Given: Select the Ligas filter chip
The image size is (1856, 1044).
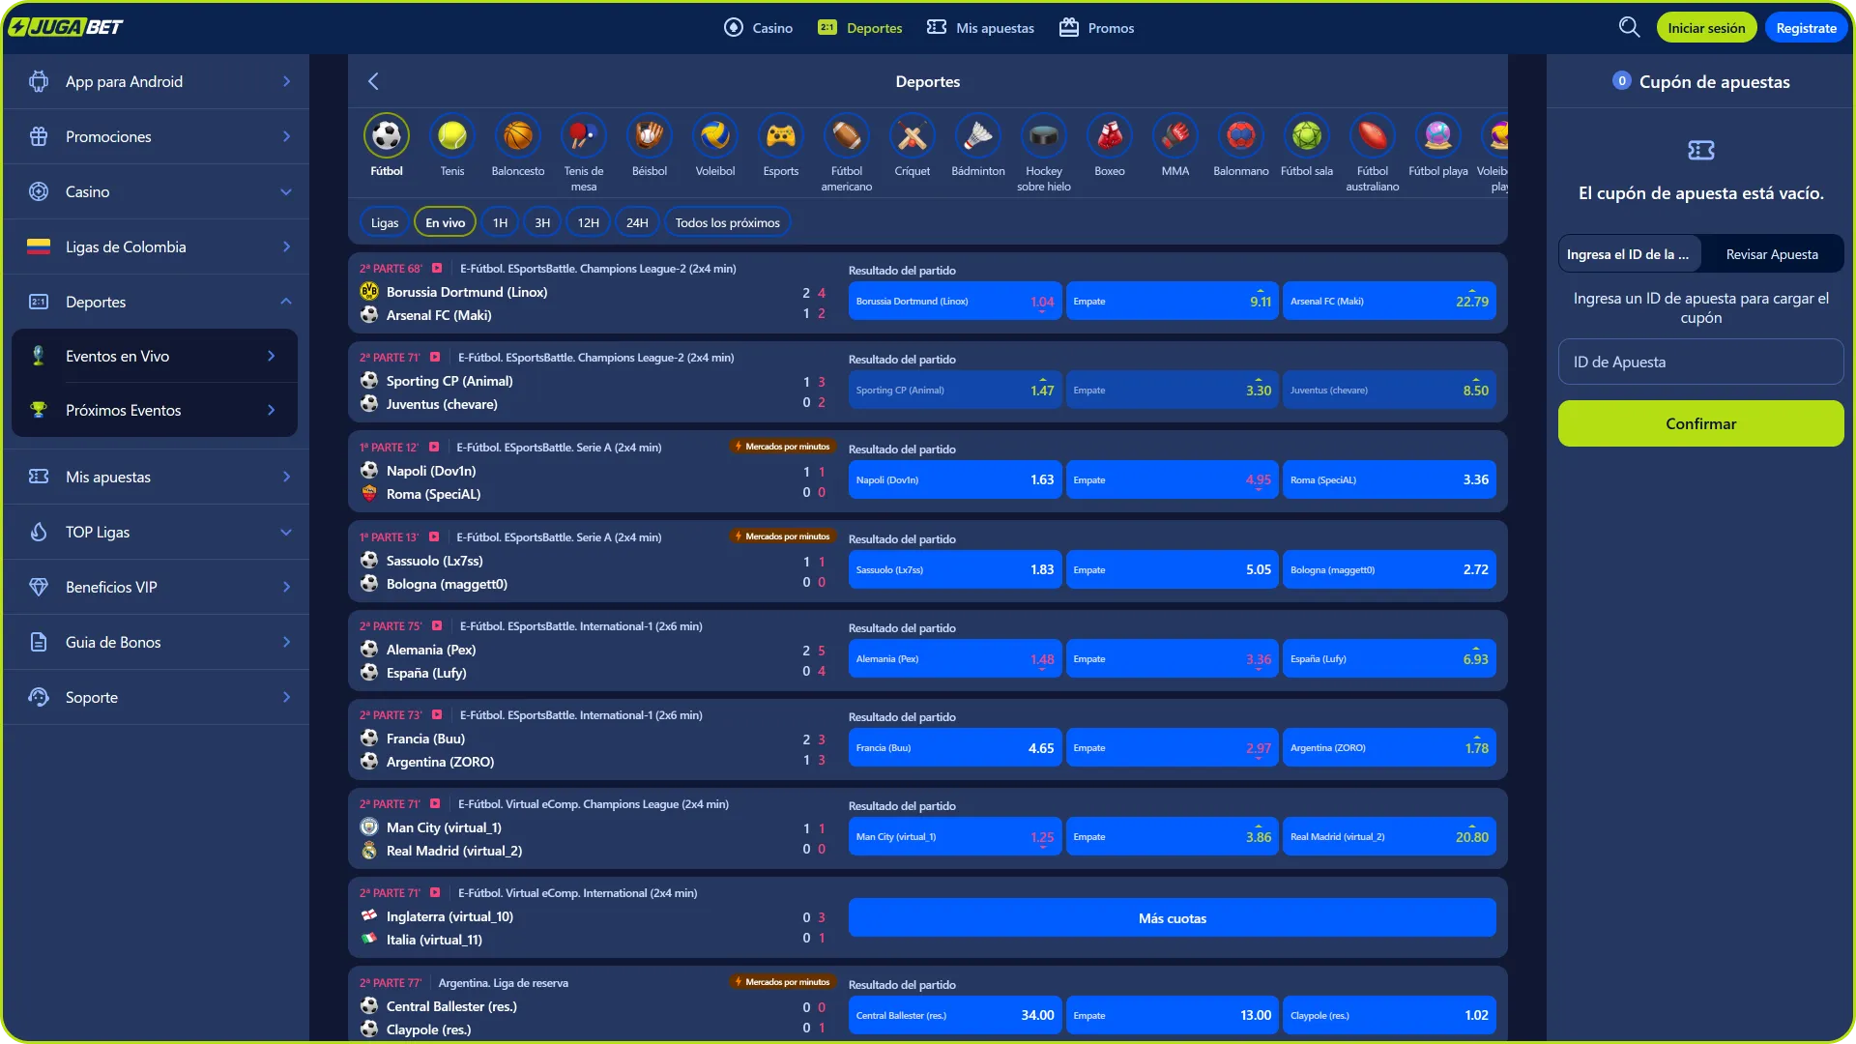Looking at the screenshot, I should coord(385,222).
